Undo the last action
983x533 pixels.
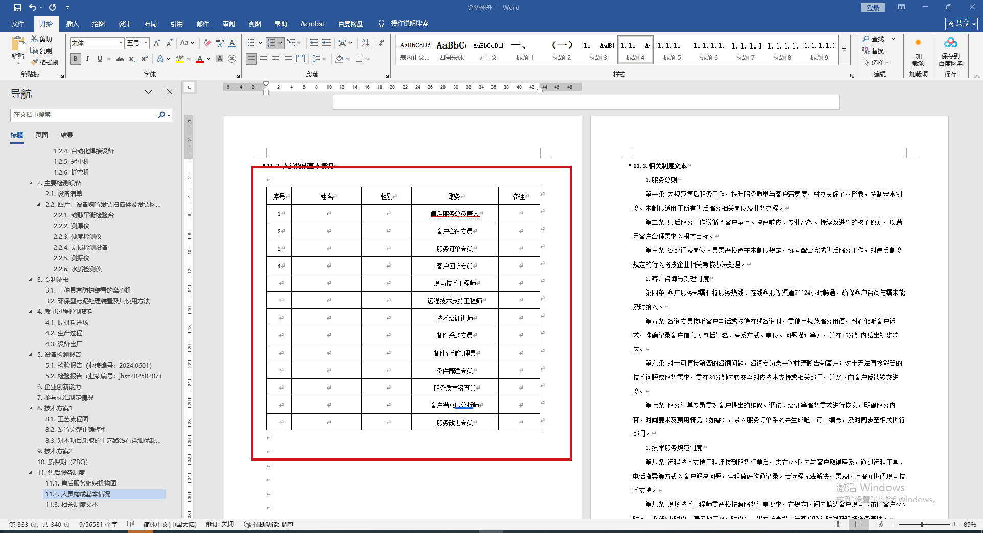tap(33, 8)
